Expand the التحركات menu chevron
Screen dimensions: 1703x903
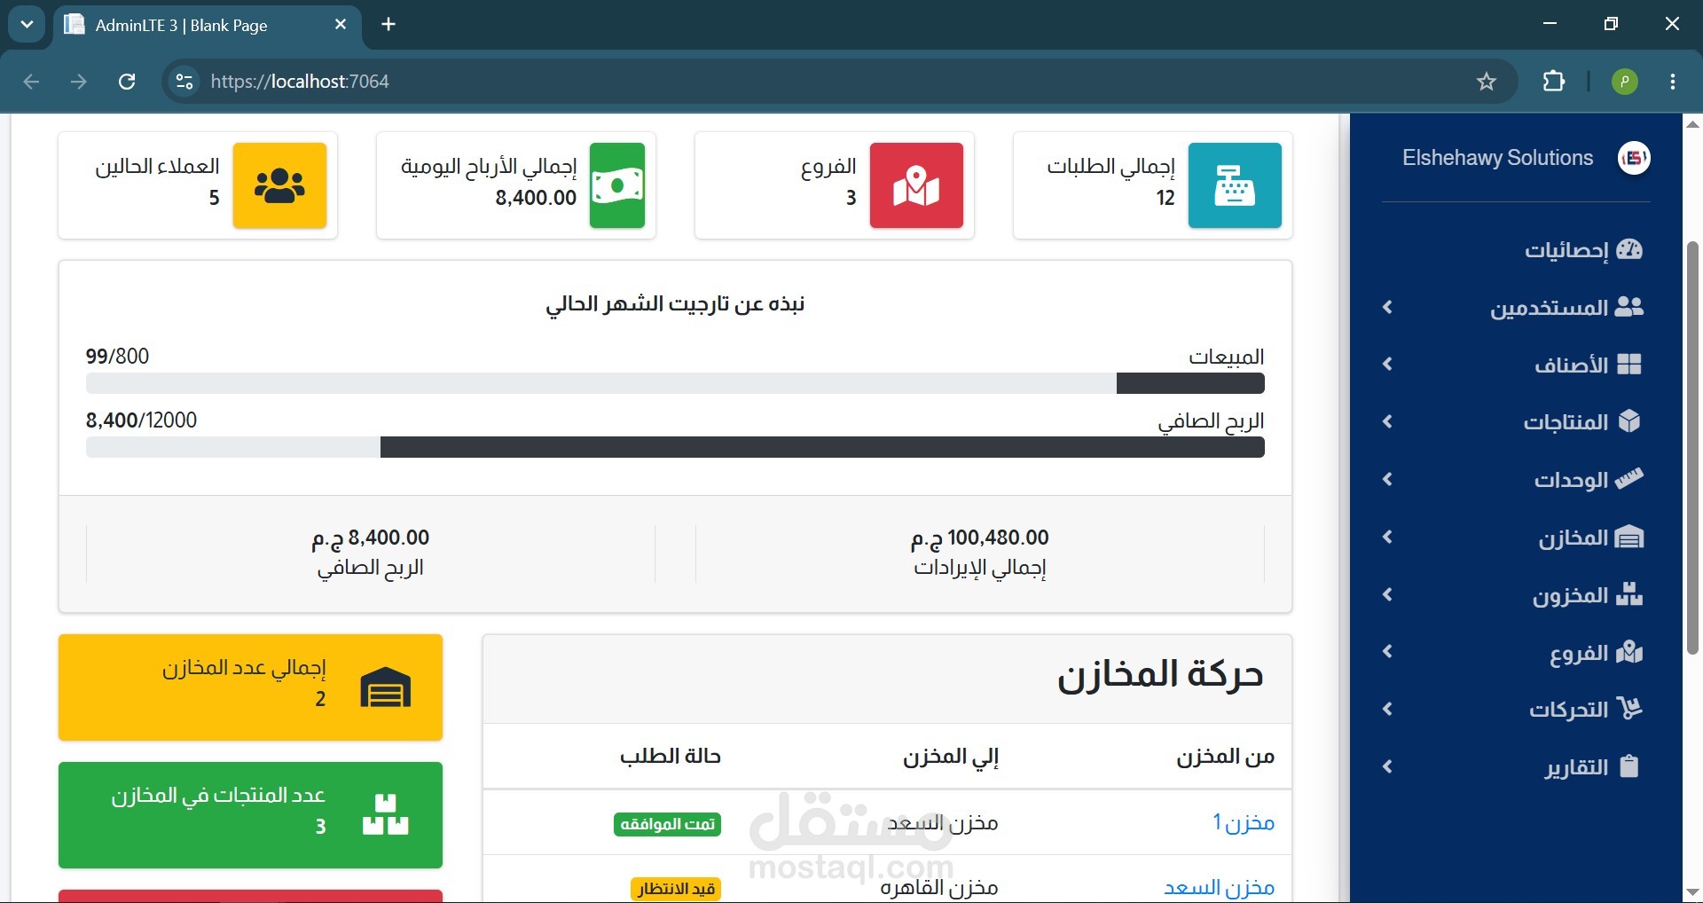[x=1388, y=709]
